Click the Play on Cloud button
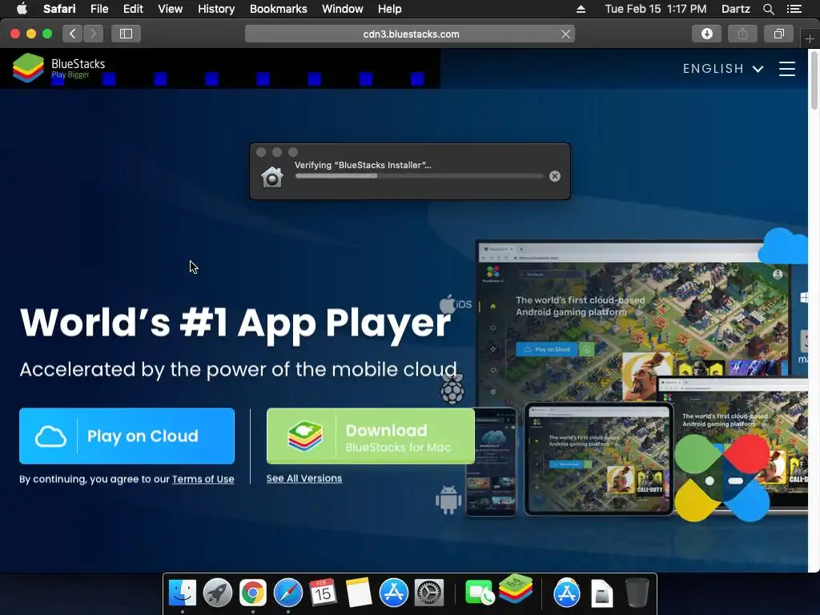 click(127, 436)
